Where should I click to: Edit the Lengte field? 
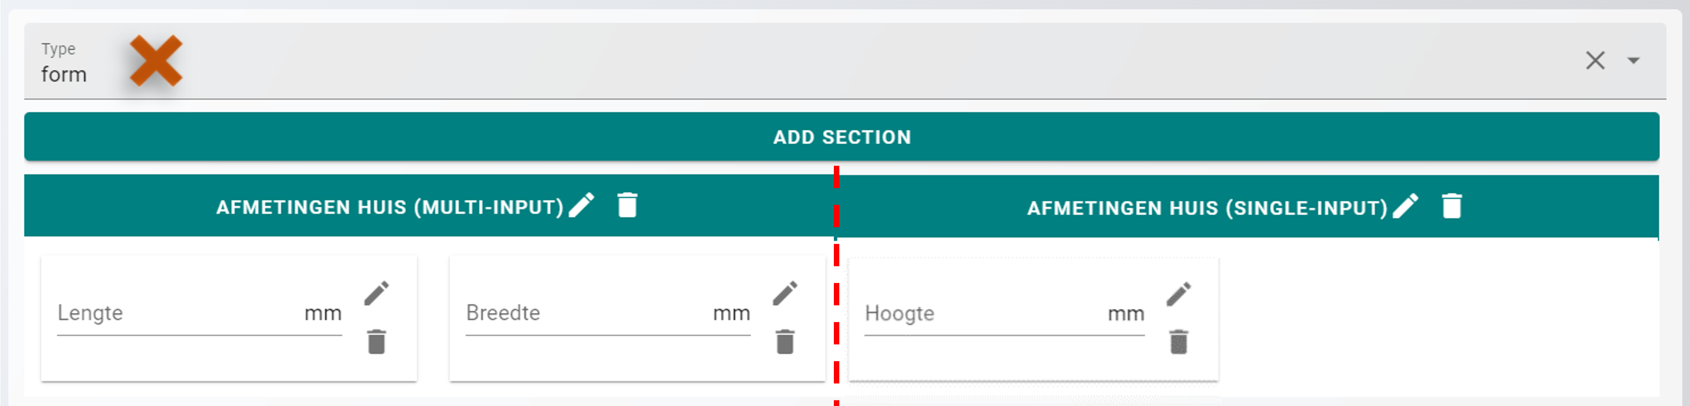377,293
